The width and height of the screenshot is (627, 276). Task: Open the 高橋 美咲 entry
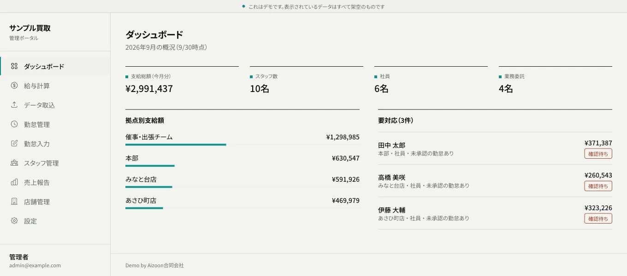click(x=495, y=181)
